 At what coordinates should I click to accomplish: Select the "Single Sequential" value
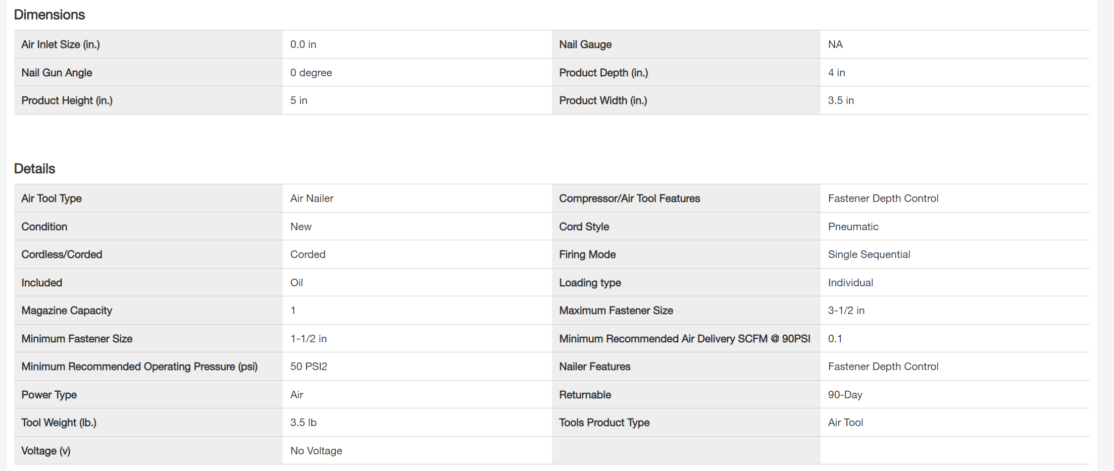pyautogui.click(x=869, y=254)
